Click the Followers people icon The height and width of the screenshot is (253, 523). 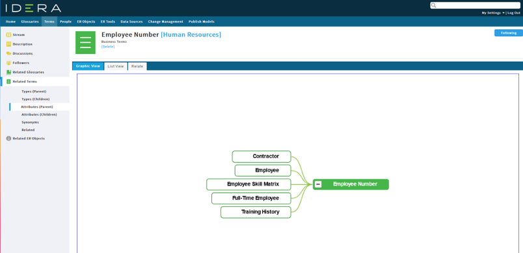pos(8,62)
